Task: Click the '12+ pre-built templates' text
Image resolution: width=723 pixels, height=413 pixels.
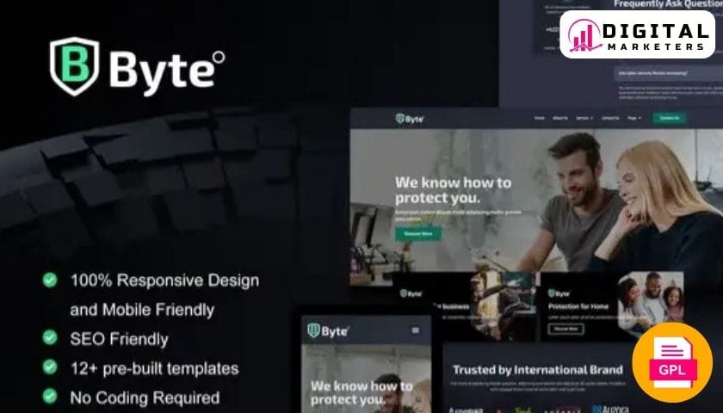Action: pos(154,368)
